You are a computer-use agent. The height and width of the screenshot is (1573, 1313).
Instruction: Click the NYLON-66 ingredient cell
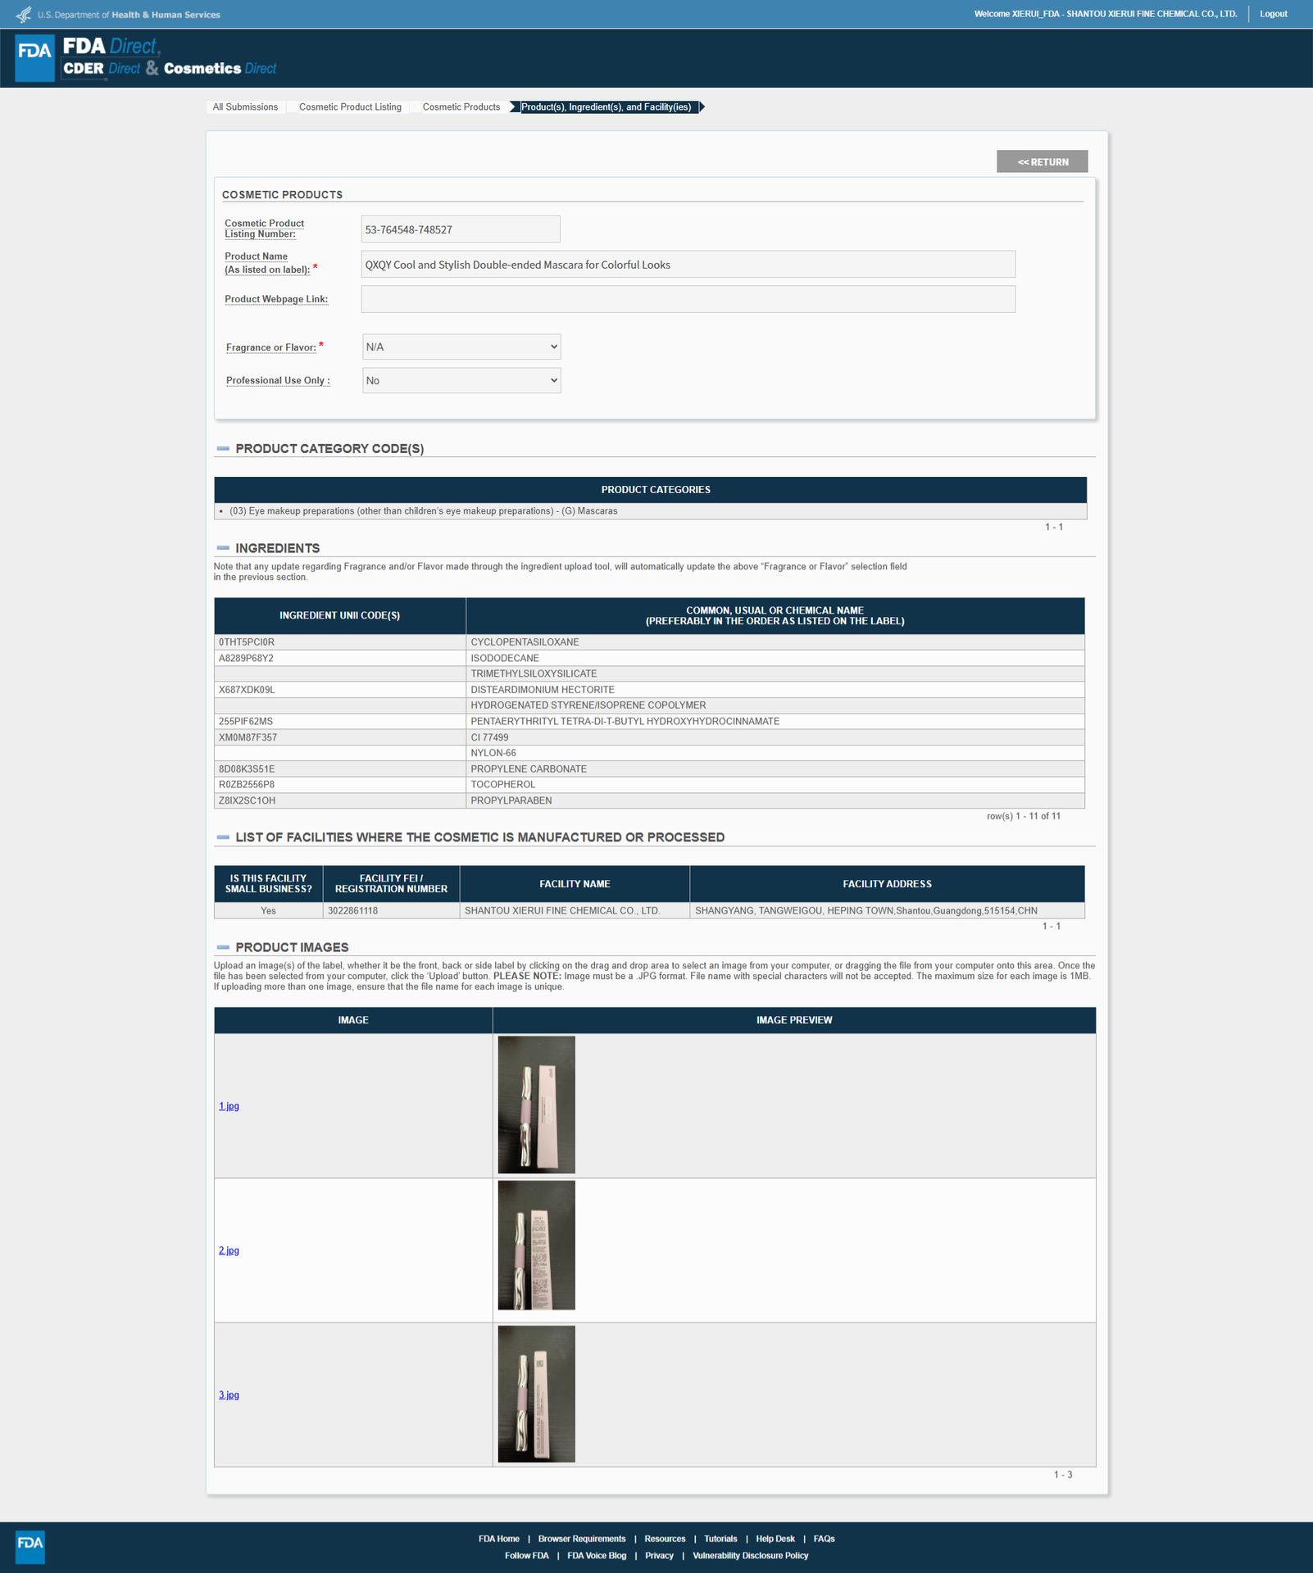[x=775, y=753]
